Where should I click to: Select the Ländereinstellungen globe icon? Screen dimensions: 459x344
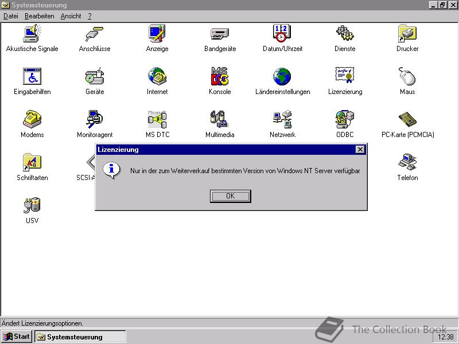[282, 76]
